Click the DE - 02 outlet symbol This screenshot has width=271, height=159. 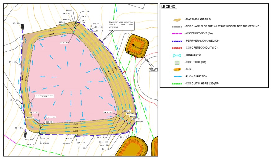[25, 135]
